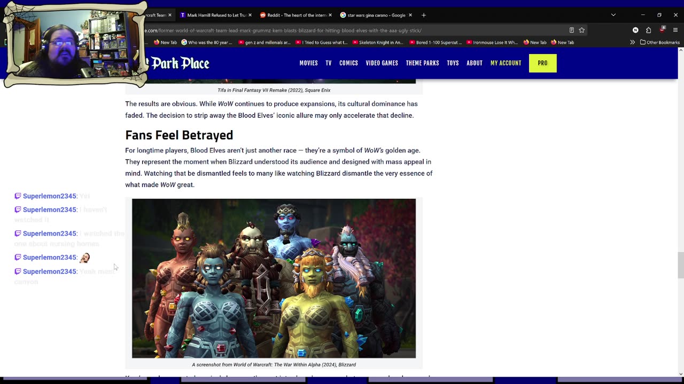
Task: Click the webcam overlay video frame
Action: click(x=75, y=44)
